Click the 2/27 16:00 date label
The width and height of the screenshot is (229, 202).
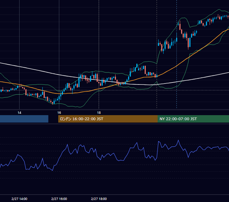[x=59, y=199]
